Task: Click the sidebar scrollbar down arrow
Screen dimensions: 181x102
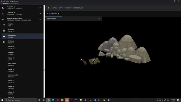Action: (x=44, y=97)
